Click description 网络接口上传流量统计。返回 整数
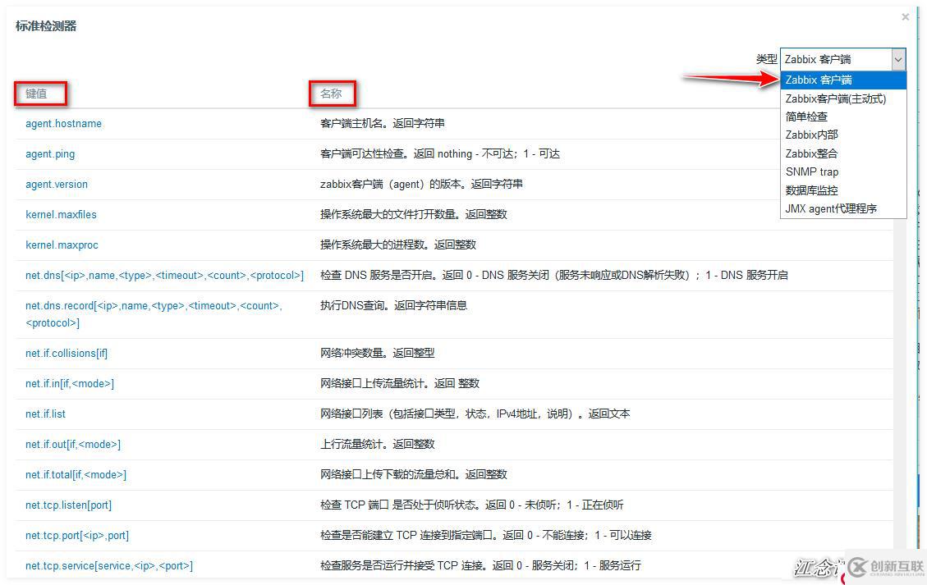This screenshot has width=927, height=585. (400, 383)
